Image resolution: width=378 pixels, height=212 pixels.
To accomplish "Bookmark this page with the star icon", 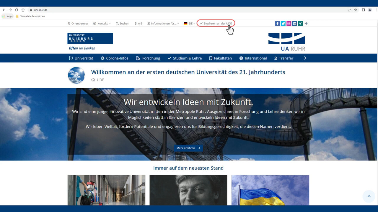I will (x=356, y=10).
